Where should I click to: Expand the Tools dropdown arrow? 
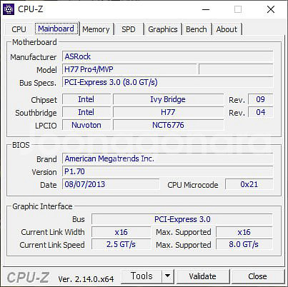point(168,276)
